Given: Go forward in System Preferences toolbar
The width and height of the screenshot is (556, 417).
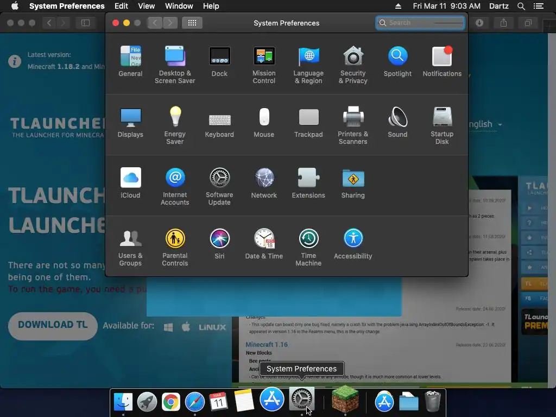Looking at the screenshot, I should [170, 23].
